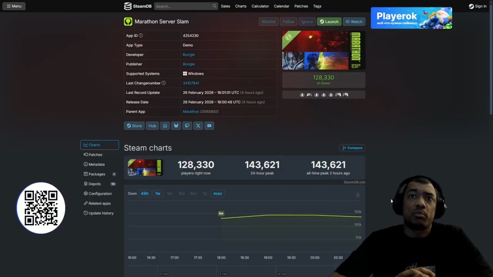Click the App ID value 4254230
493x277 pixels.
click(191, 35)
